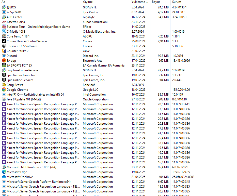Click the 90,8 MB size value
The height and width of the screenshot is (196, 237).
[163, 56]
